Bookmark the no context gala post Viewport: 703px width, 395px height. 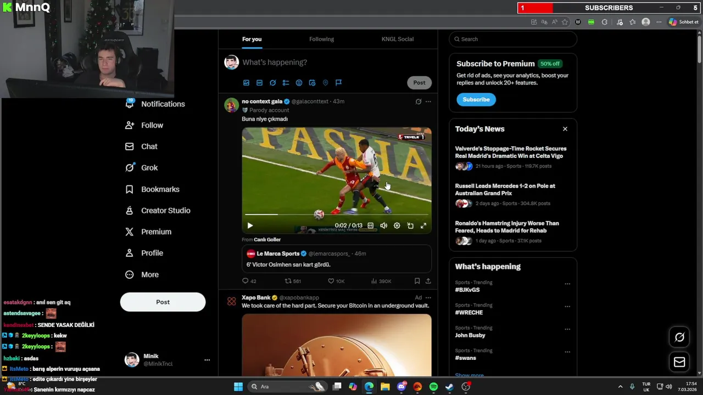[x=417, y=281]
